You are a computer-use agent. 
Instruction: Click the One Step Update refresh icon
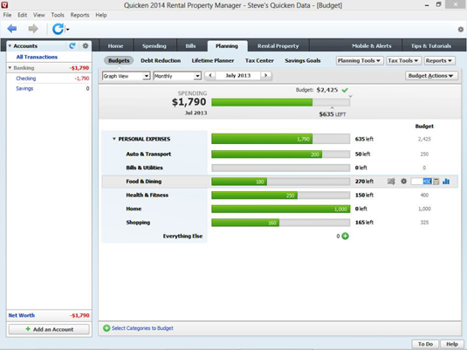(58, 29)
